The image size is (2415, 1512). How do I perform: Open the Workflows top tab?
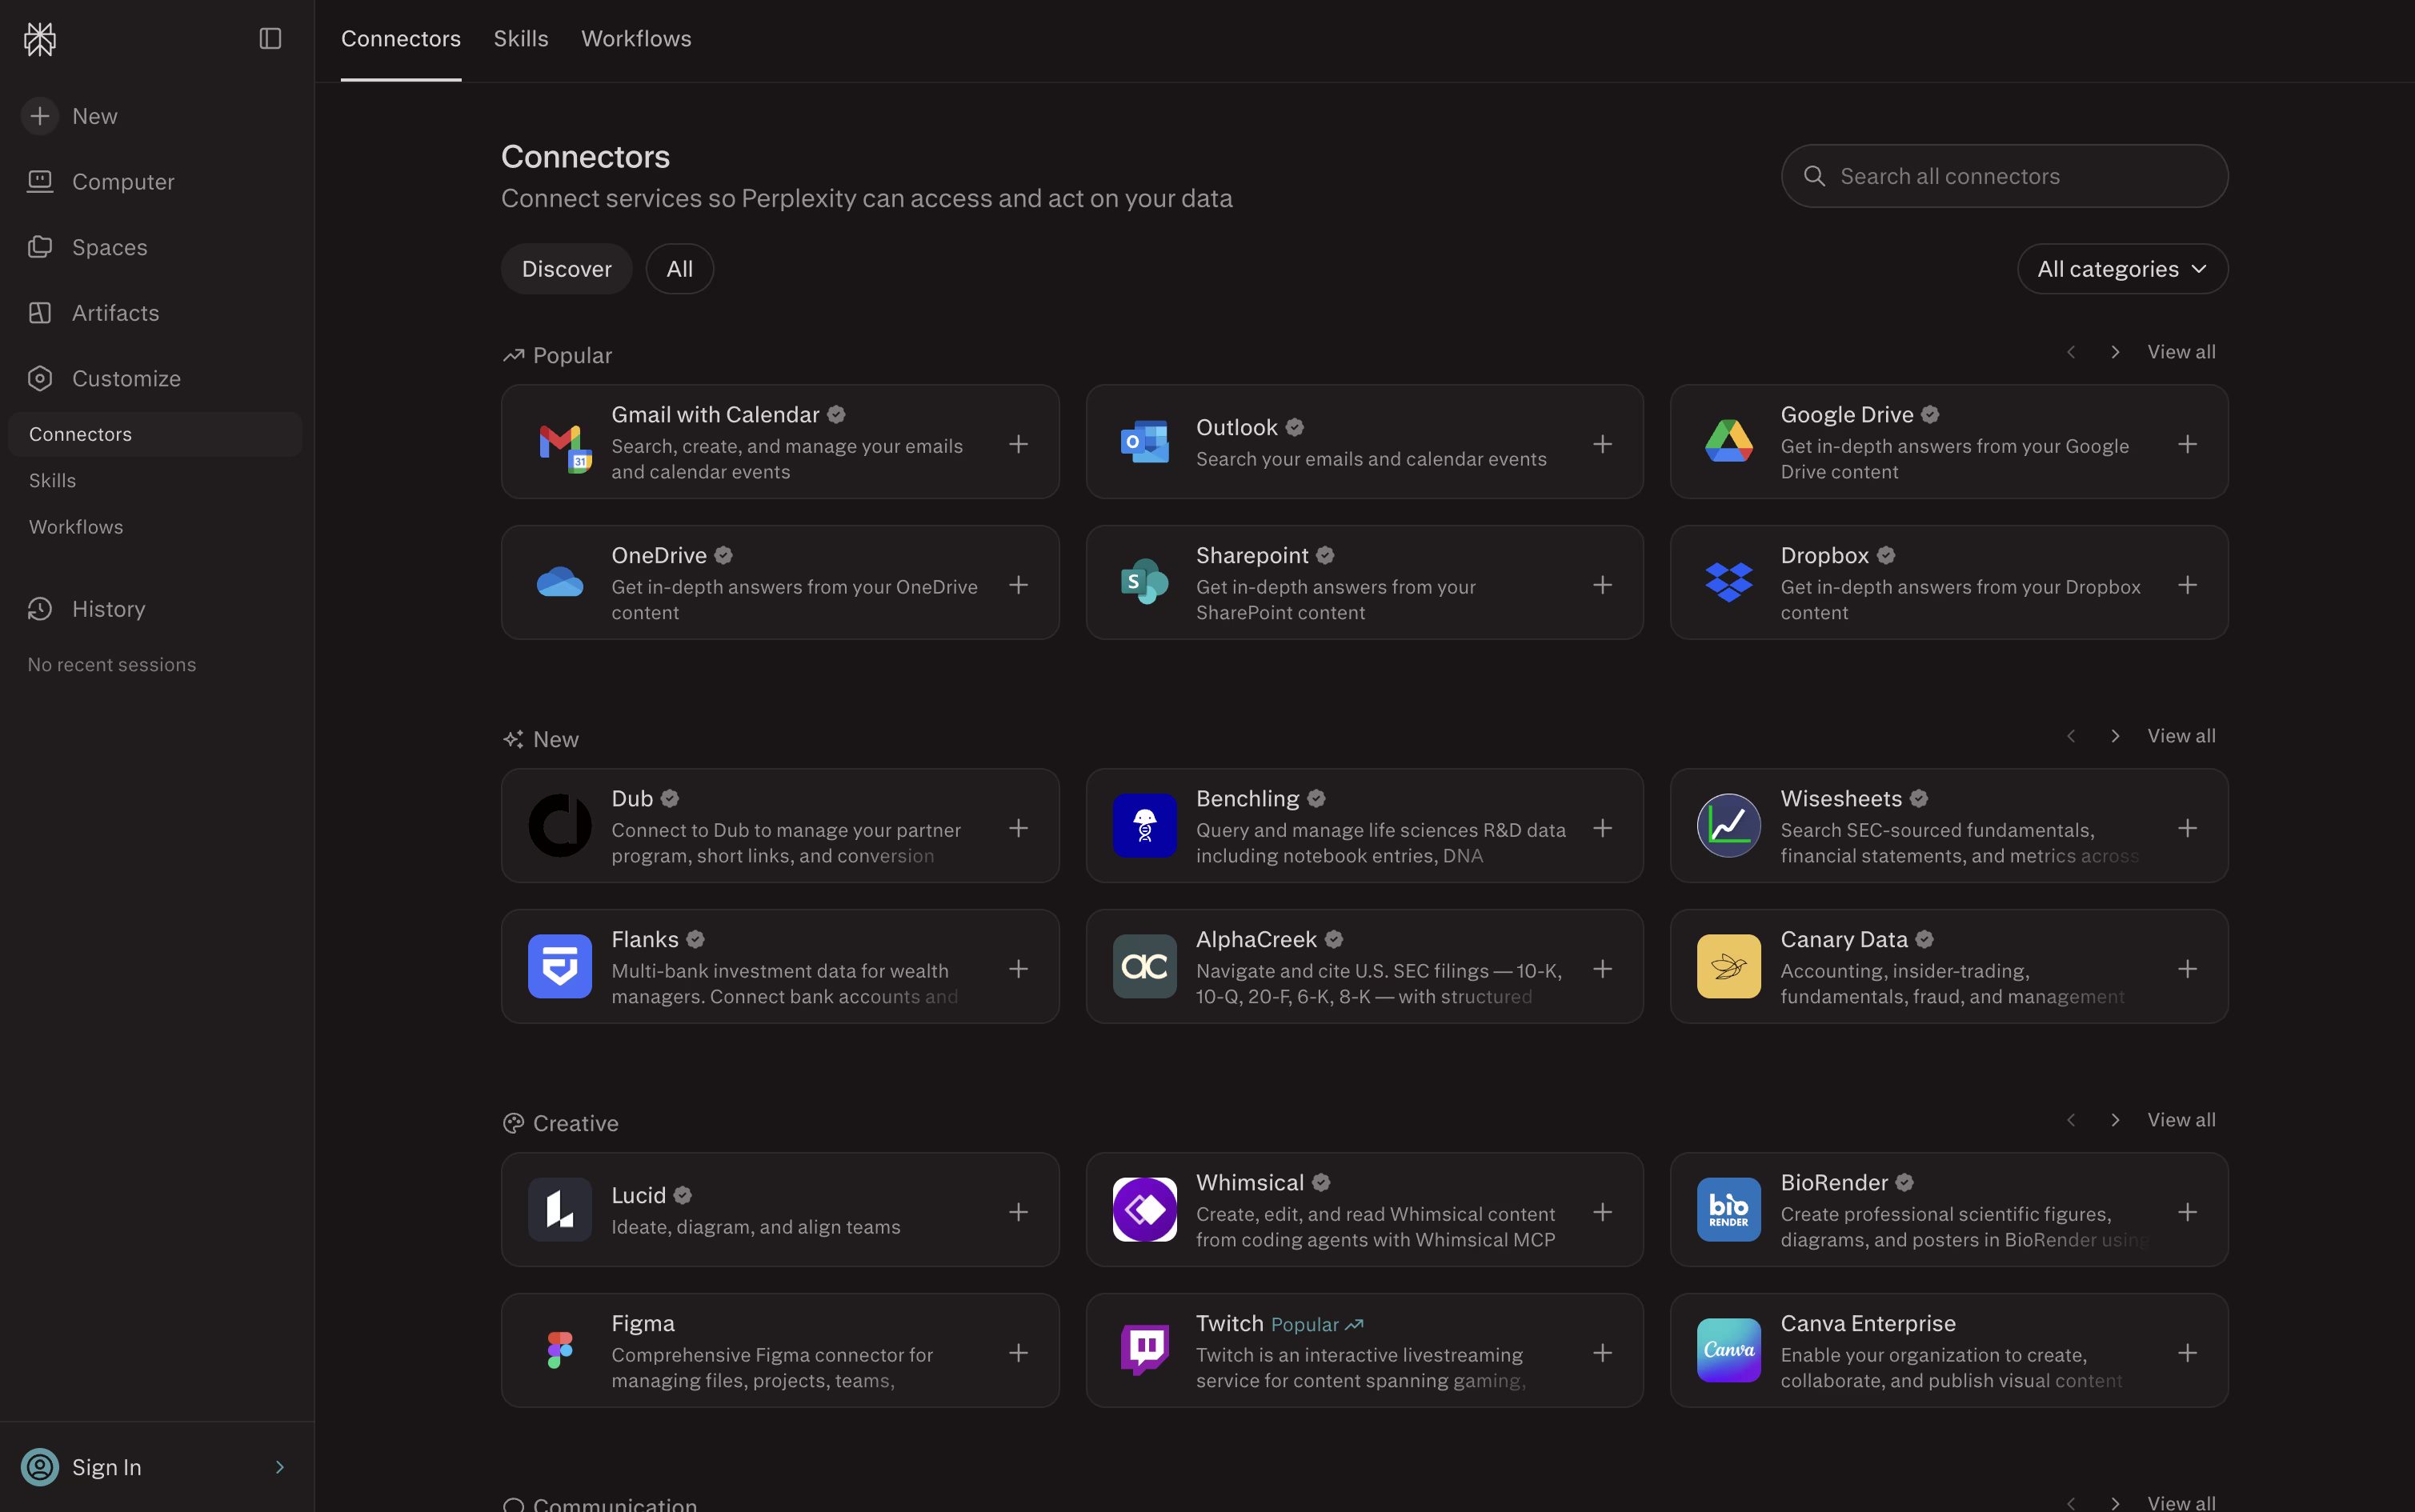(x=636, y=39)
